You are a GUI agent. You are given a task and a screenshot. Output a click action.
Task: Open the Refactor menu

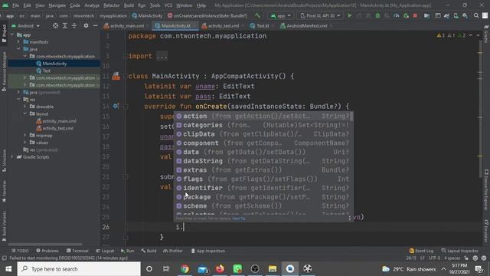click(111, 5)
